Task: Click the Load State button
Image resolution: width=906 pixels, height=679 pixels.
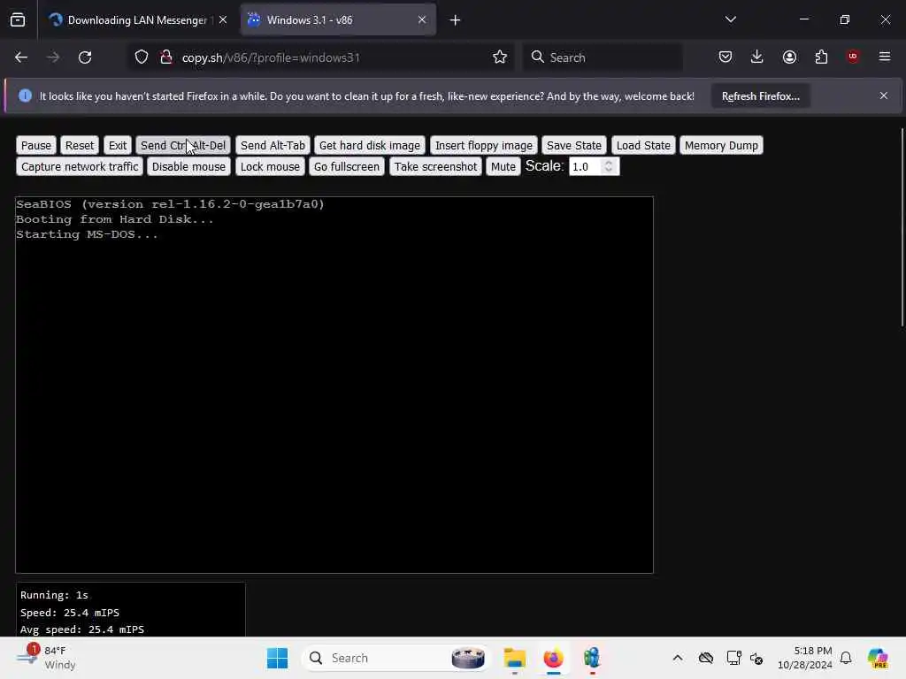Action: point(643,146)
